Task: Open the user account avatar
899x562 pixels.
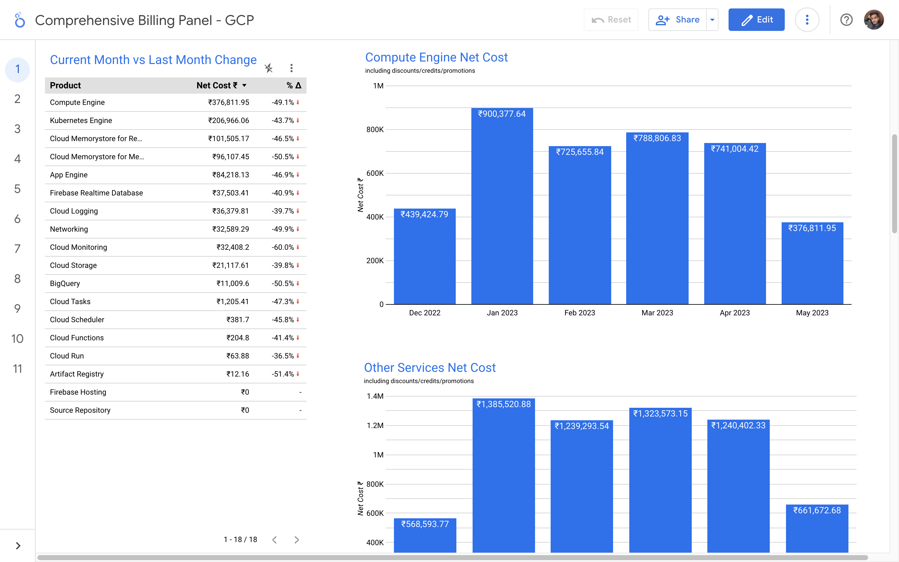Action: (x=874, y=20)
